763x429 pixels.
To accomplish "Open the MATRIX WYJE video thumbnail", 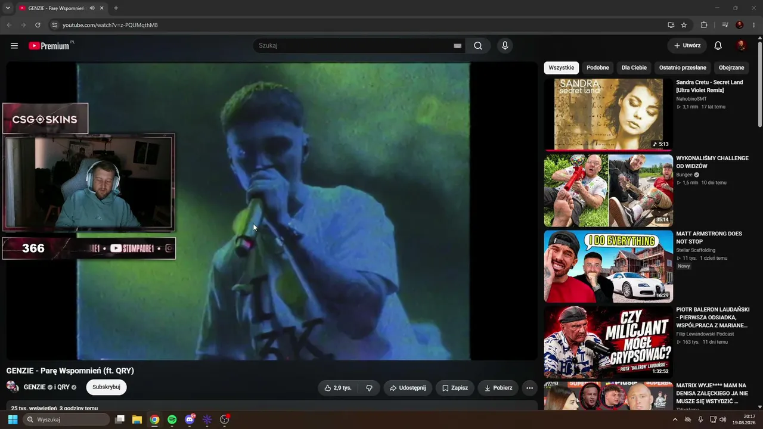I will coord(608,396).
